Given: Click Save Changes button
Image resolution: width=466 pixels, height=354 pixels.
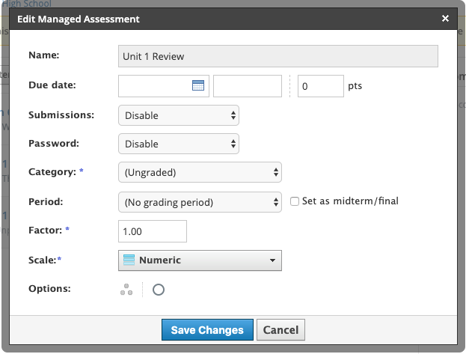Looking at the screenshot, I should 207,330.
